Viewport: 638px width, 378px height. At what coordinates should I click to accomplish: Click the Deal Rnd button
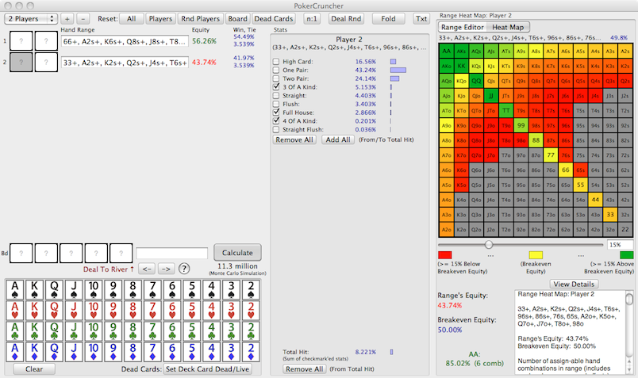346,19
